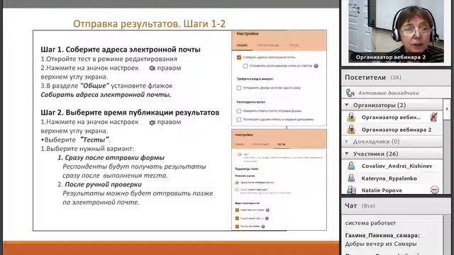The height and width of the screenshot is (255, 454).
Task: Click the avatar icon of Natalie Popova
Action: click(x=351, y=190)
